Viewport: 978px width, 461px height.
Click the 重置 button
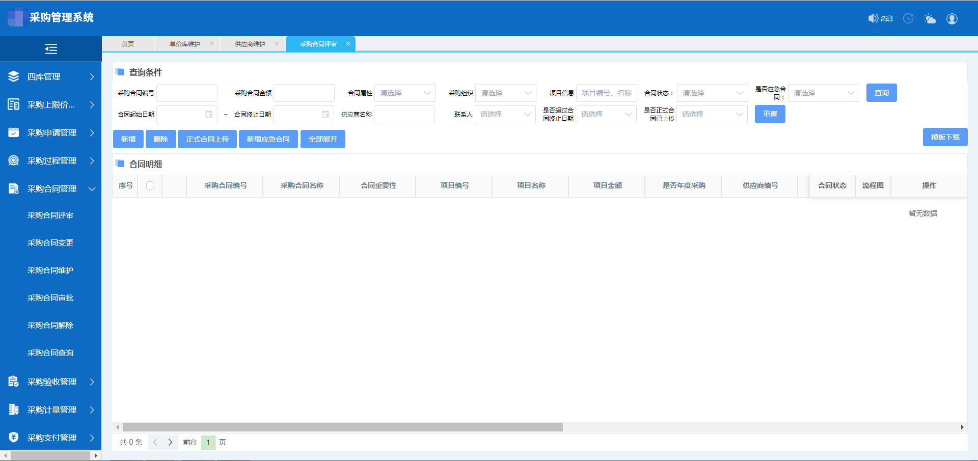(770, 114)
